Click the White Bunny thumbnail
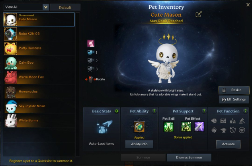 [x=11, y=121]
